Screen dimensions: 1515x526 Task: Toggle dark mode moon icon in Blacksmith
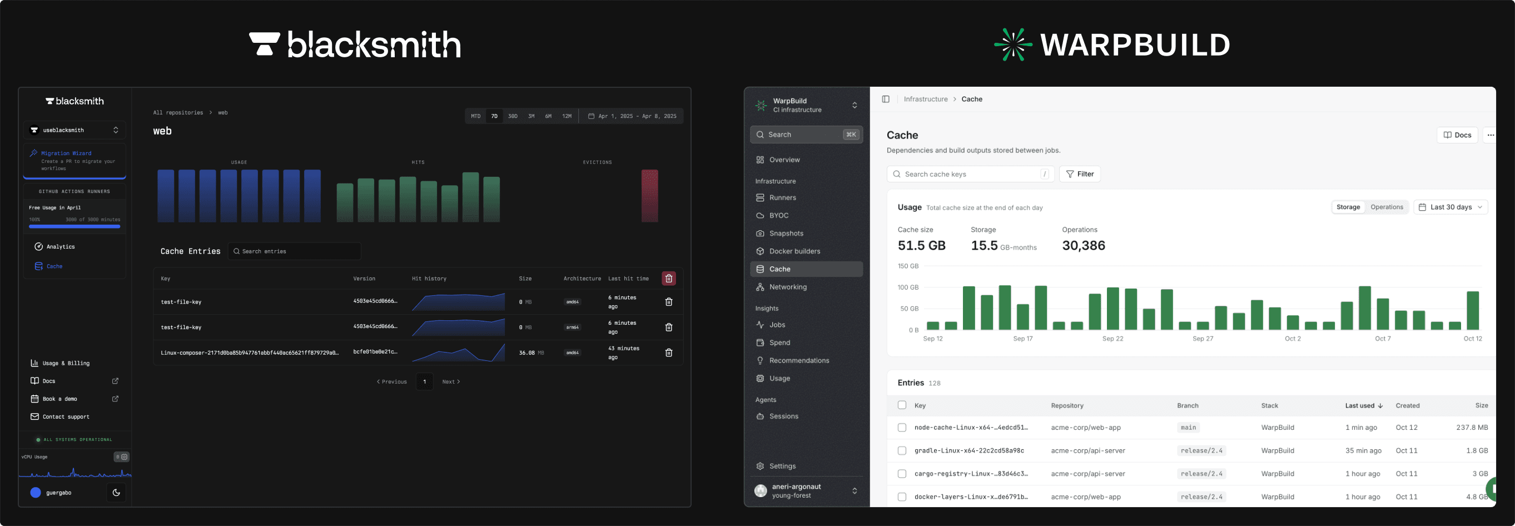point(116,493)
